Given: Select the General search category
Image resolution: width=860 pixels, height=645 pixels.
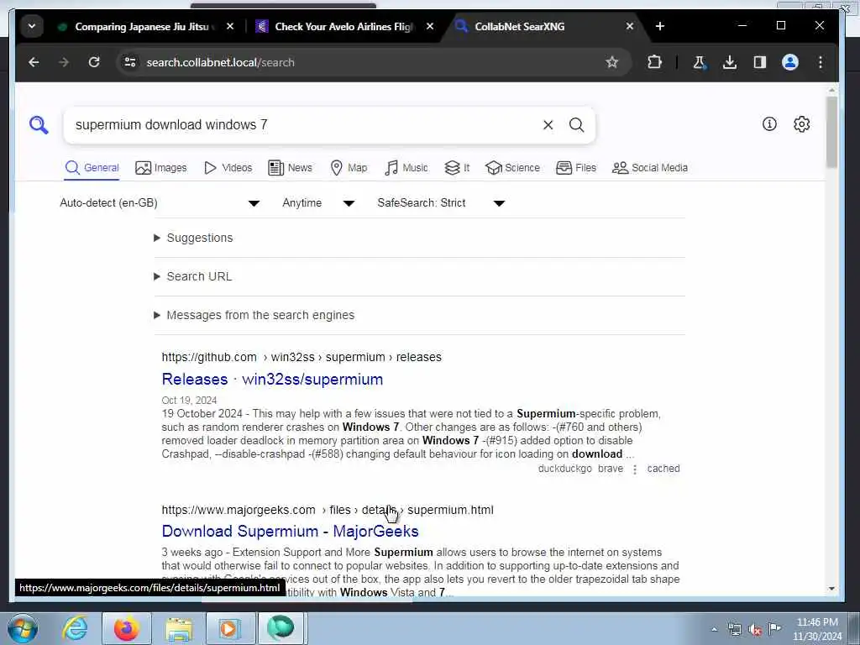Looking at the screenshot, I should [x=92, y=168].
